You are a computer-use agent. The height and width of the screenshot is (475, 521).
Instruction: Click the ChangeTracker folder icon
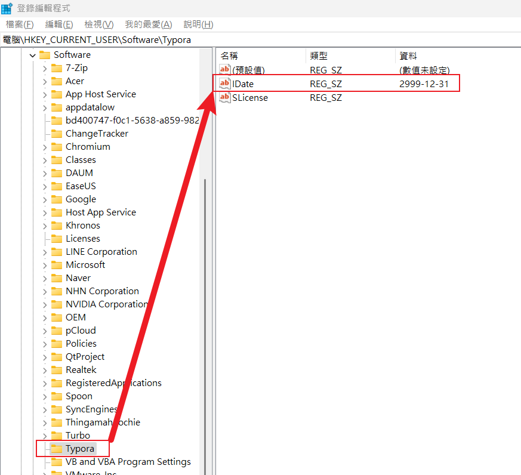57,134
